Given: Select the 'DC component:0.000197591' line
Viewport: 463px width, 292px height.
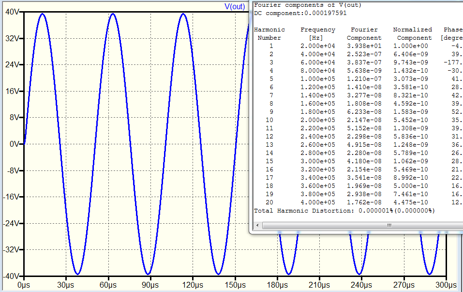Looking at the screenshot, I should [300, 13].
